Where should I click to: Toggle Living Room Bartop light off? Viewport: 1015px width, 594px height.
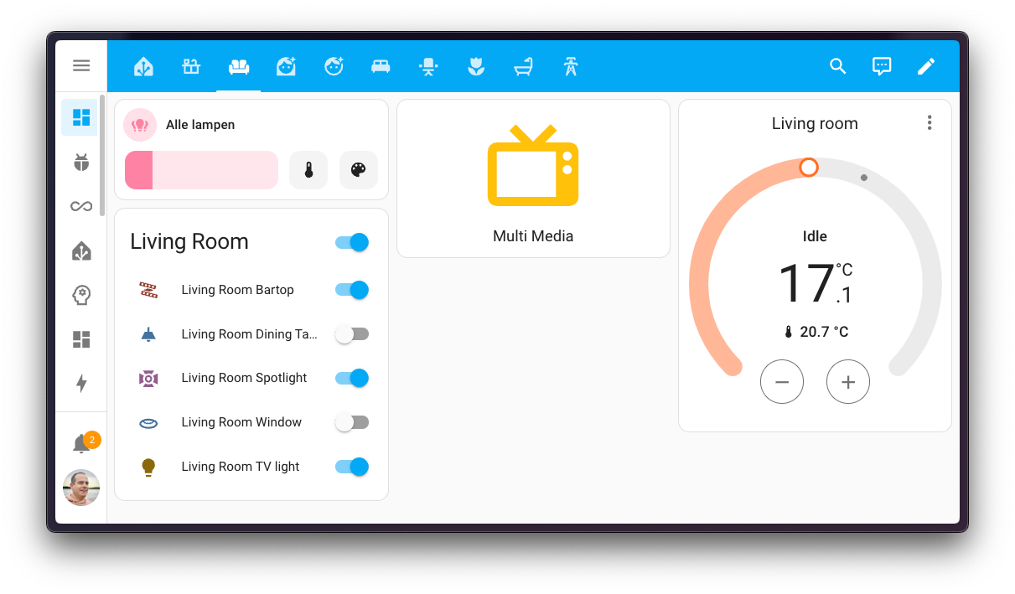tap(351, 289)
